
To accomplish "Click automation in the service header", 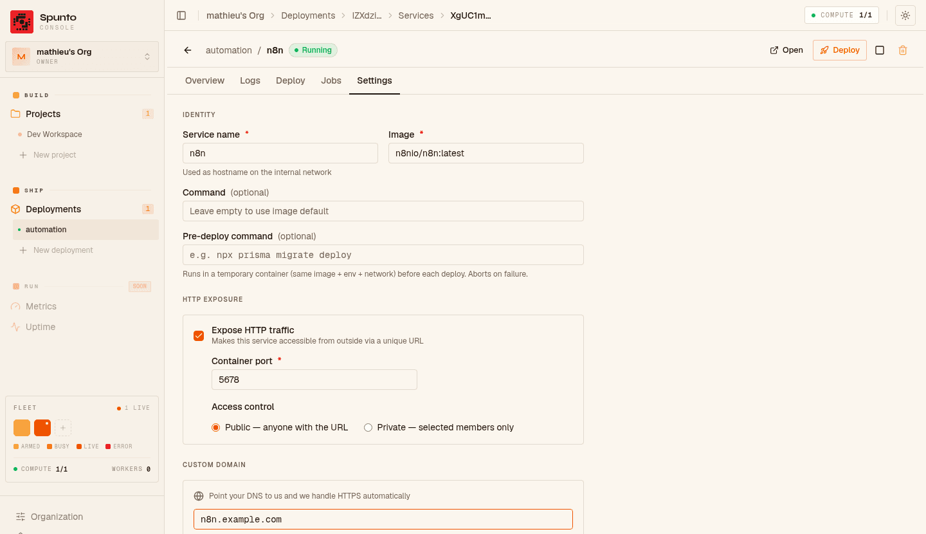I will click(229, 50).
